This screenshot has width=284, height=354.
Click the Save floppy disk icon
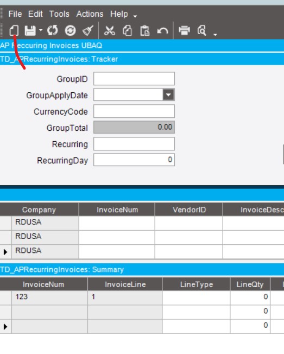click(x=30, y=30)
